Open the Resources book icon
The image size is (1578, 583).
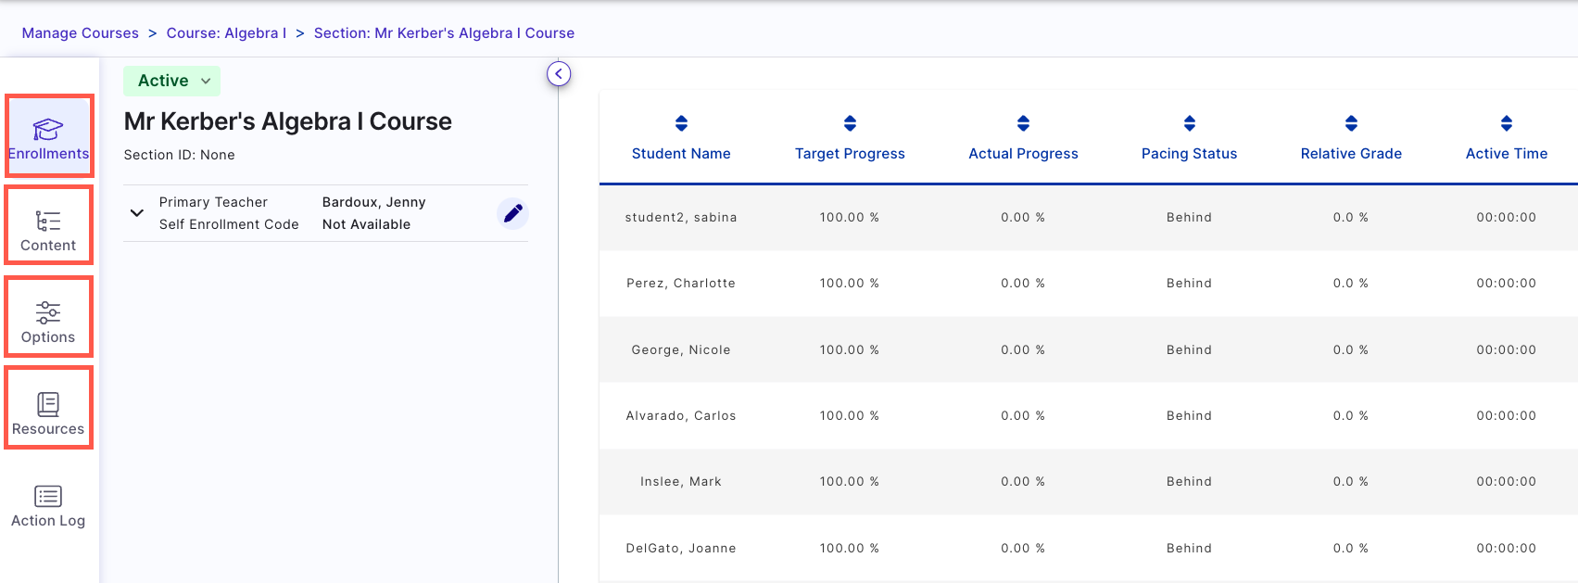(x=48, y=404)
